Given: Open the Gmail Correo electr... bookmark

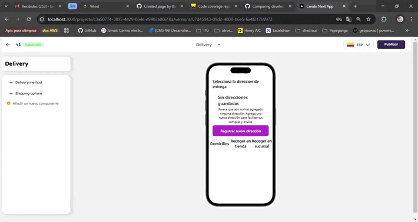Looking at the screenshot, I should pyautogui.click(x=122, y=31).
